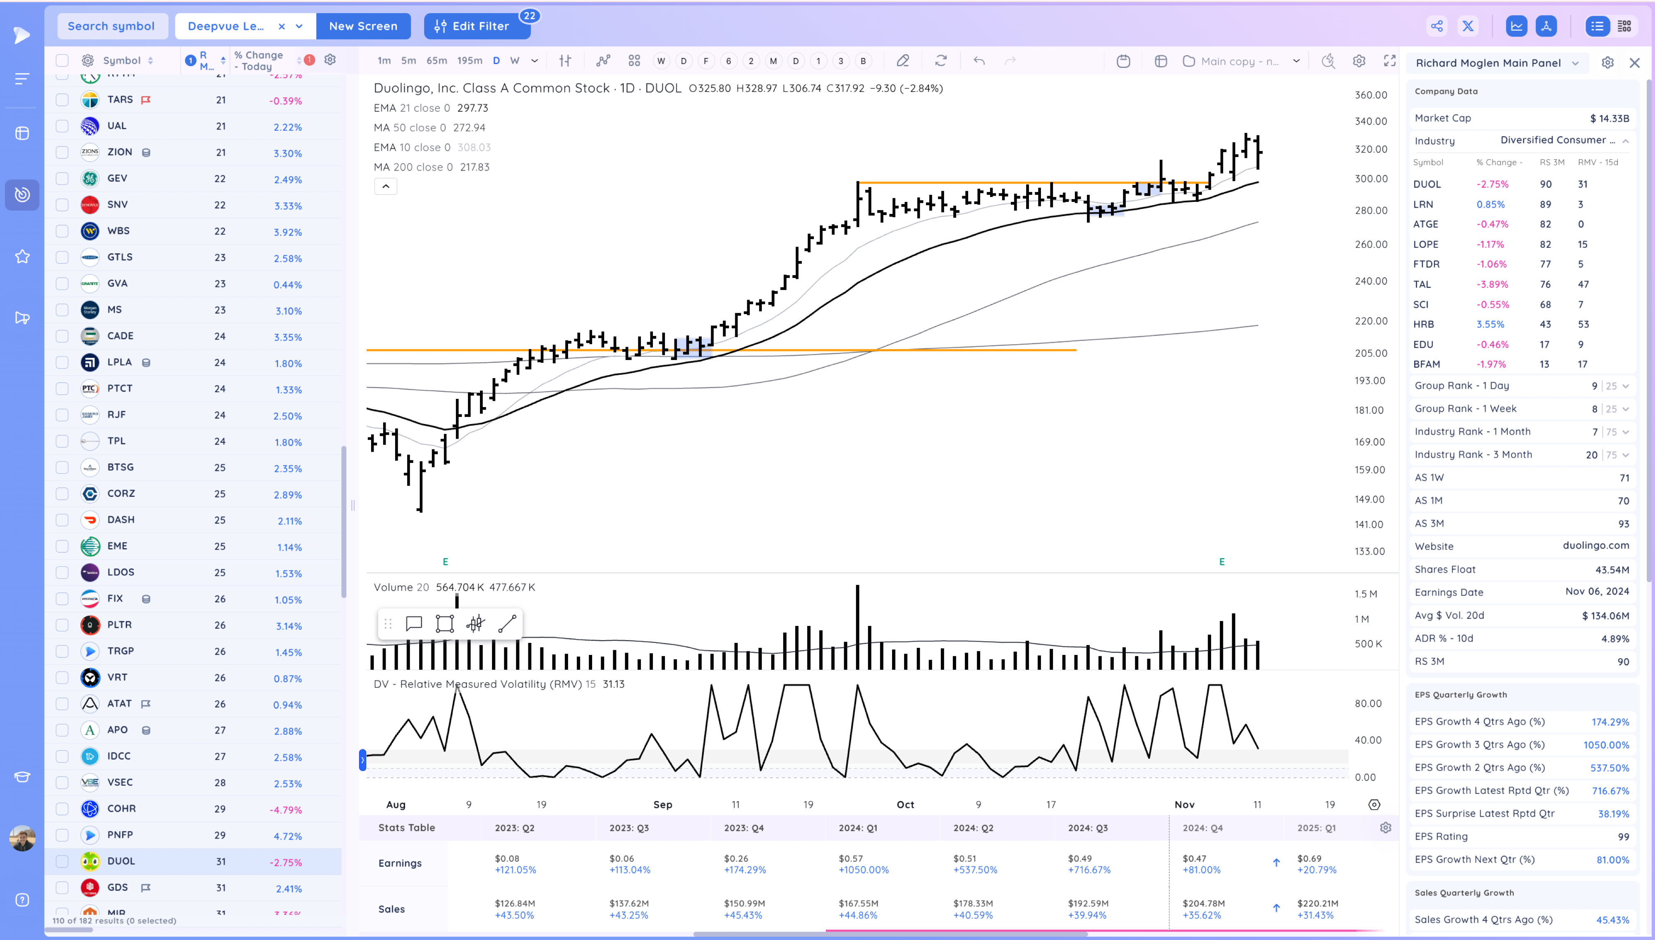This screenshot has height=940, width=1655.
Task: Click the drawing pencil icon in chart toolbar
Action: (x=902, y=61)
